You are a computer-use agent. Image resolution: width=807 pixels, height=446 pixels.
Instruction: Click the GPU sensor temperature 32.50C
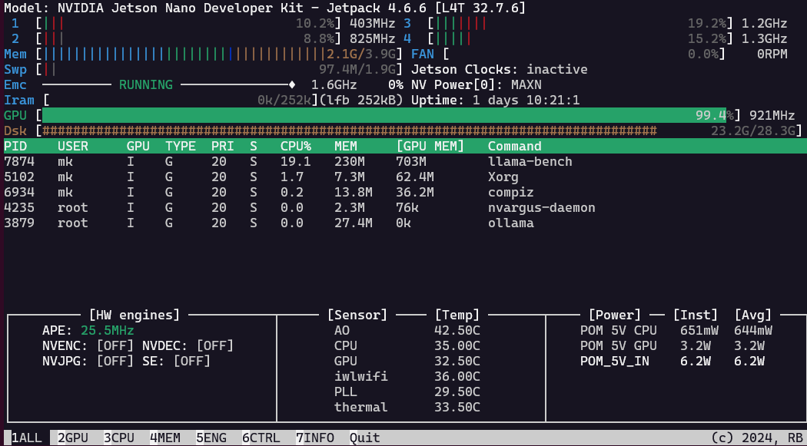point(457,362)
